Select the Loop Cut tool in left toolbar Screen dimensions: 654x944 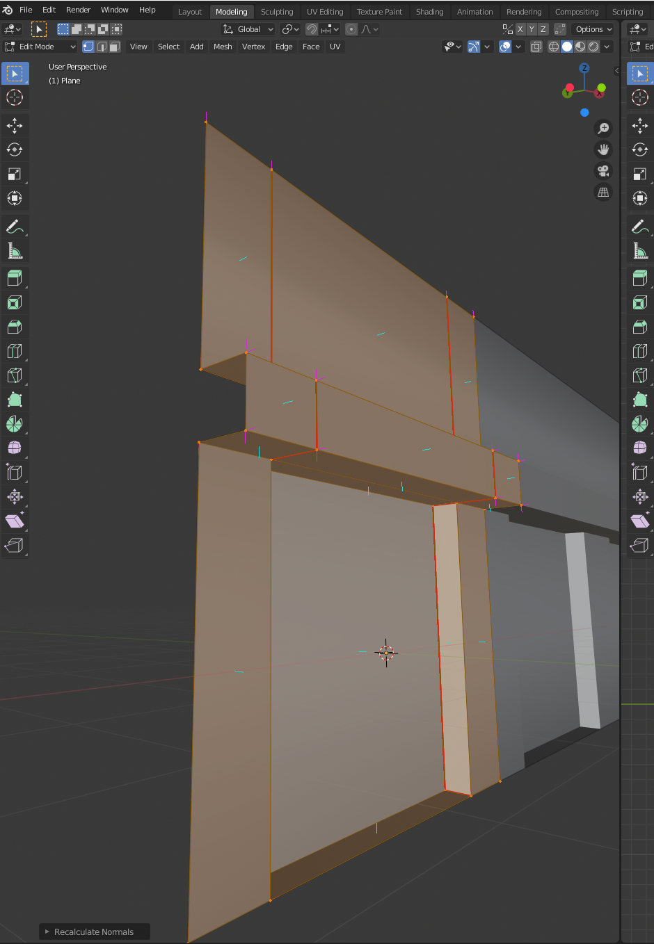click(15, 351)
